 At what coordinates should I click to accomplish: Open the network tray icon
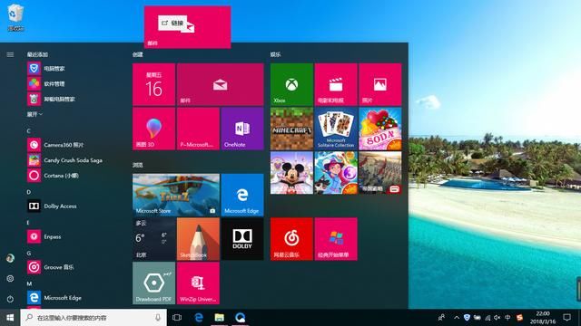coord(487,318)
